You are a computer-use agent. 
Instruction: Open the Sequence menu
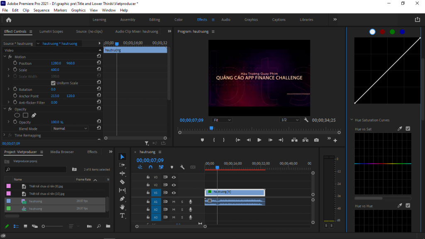coord(42,10)
